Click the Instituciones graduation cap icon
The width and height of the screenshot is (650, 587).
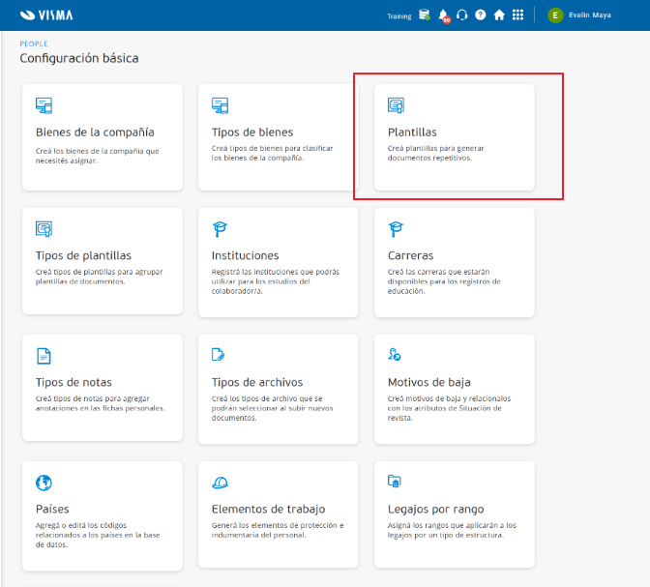220,229
